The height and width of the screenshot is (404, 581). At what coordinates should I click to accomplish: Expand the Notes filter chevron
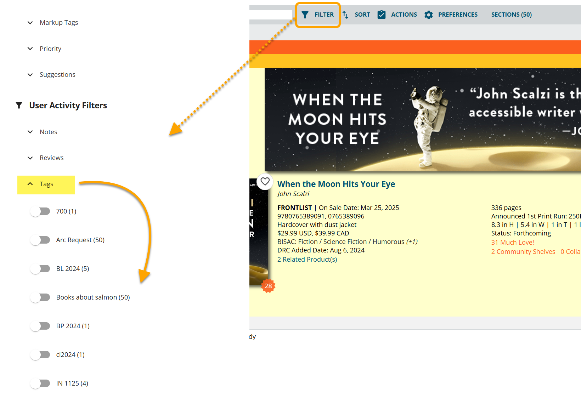(x=30, y=132)
